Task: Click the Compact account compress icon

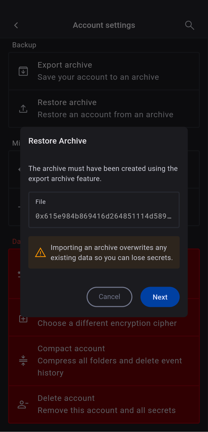Action: point(23,361)
